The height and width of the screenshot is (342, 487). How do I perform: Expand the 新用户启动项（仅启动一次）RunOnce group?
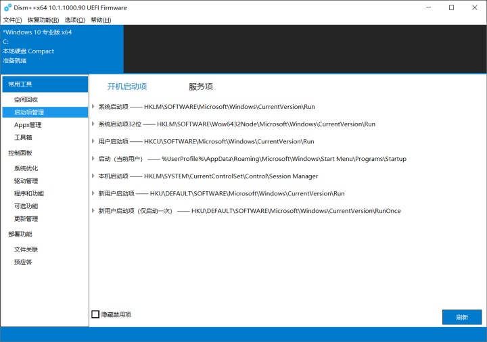point(93,211)
